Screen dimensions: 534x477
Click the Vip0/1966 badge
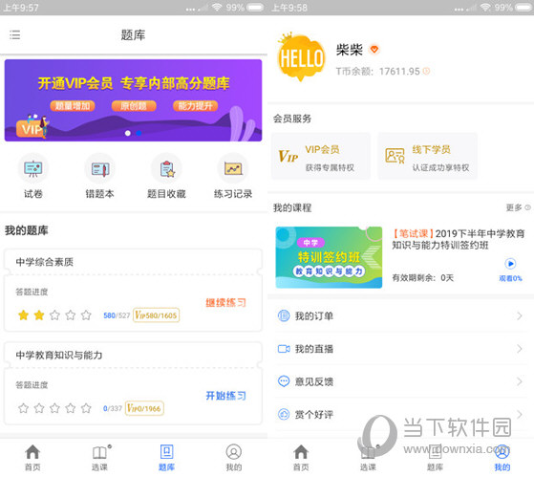coord(144,408)
